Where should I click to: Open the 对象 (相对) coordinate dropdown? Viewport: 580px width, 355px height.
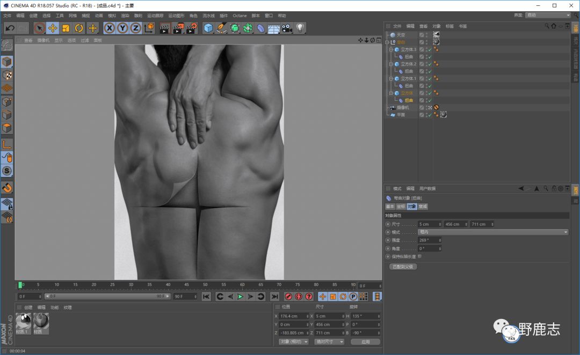(x=293, y=342)
